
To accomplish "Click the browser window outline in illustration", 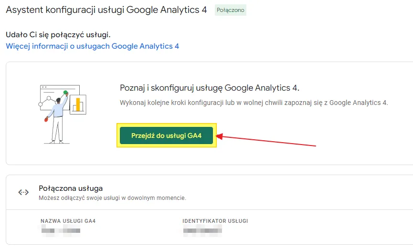I will [60, 97].
